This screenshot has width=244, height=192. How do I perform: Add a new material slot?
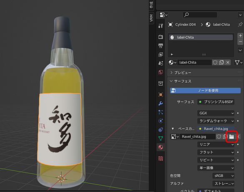point(240,36)
